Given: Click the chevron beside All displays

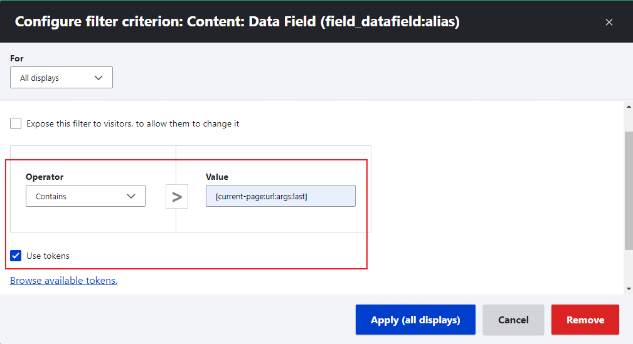Looking at the screenshot, I should [98, 78].
